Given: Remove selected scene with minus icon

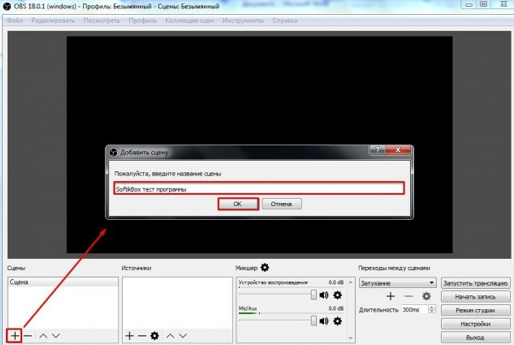Looking at the screenshot, I should pos(28,335).
